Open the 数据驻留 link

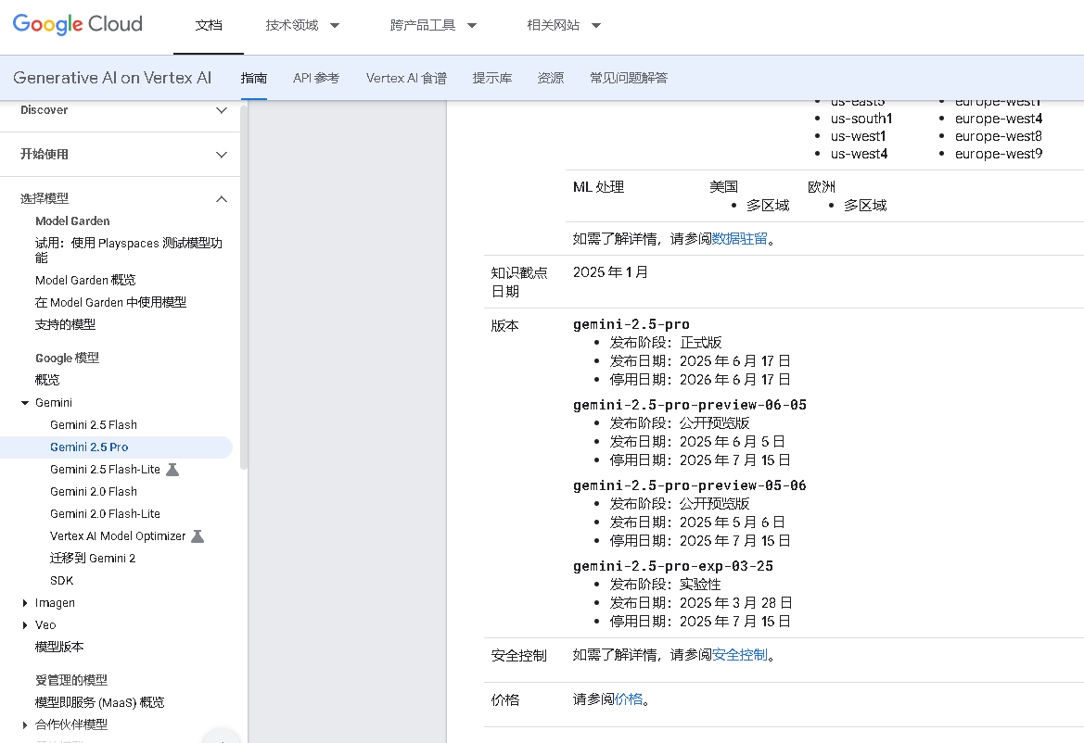click(x=740, y=239)
